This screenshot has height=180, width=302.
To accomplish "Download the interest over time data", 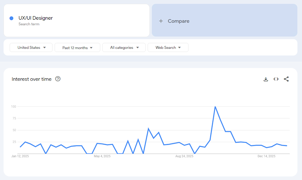I will [x=266, y=79].
